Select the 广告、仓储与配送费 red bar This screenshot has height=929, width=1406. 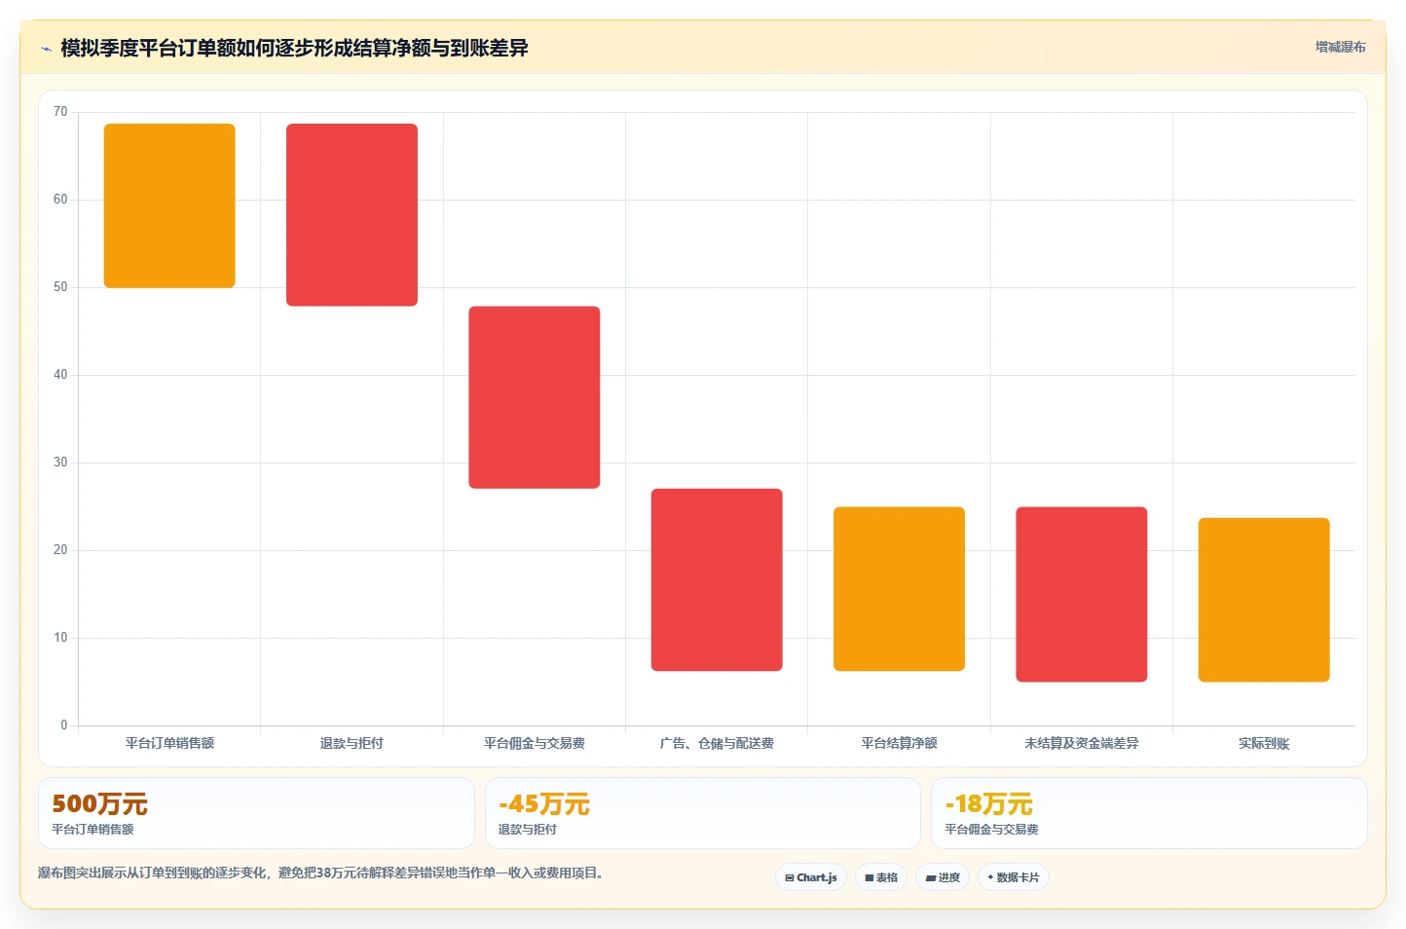(717, 579)
